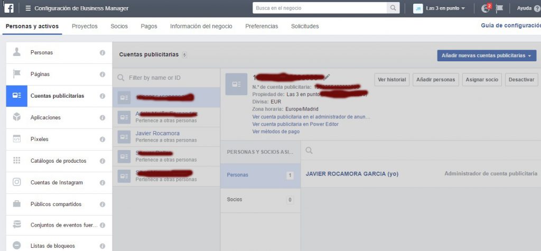The width and height of the screenshot is (541, 251).
Task: Open the notifications globe icon
Action: [x=486, y=8]
